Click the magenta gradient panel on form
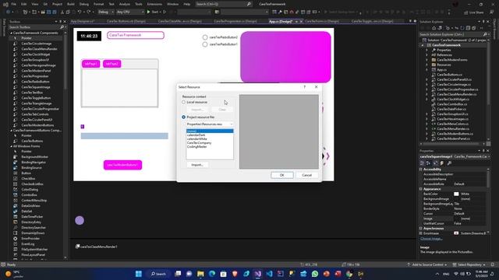 pos(286,57)
